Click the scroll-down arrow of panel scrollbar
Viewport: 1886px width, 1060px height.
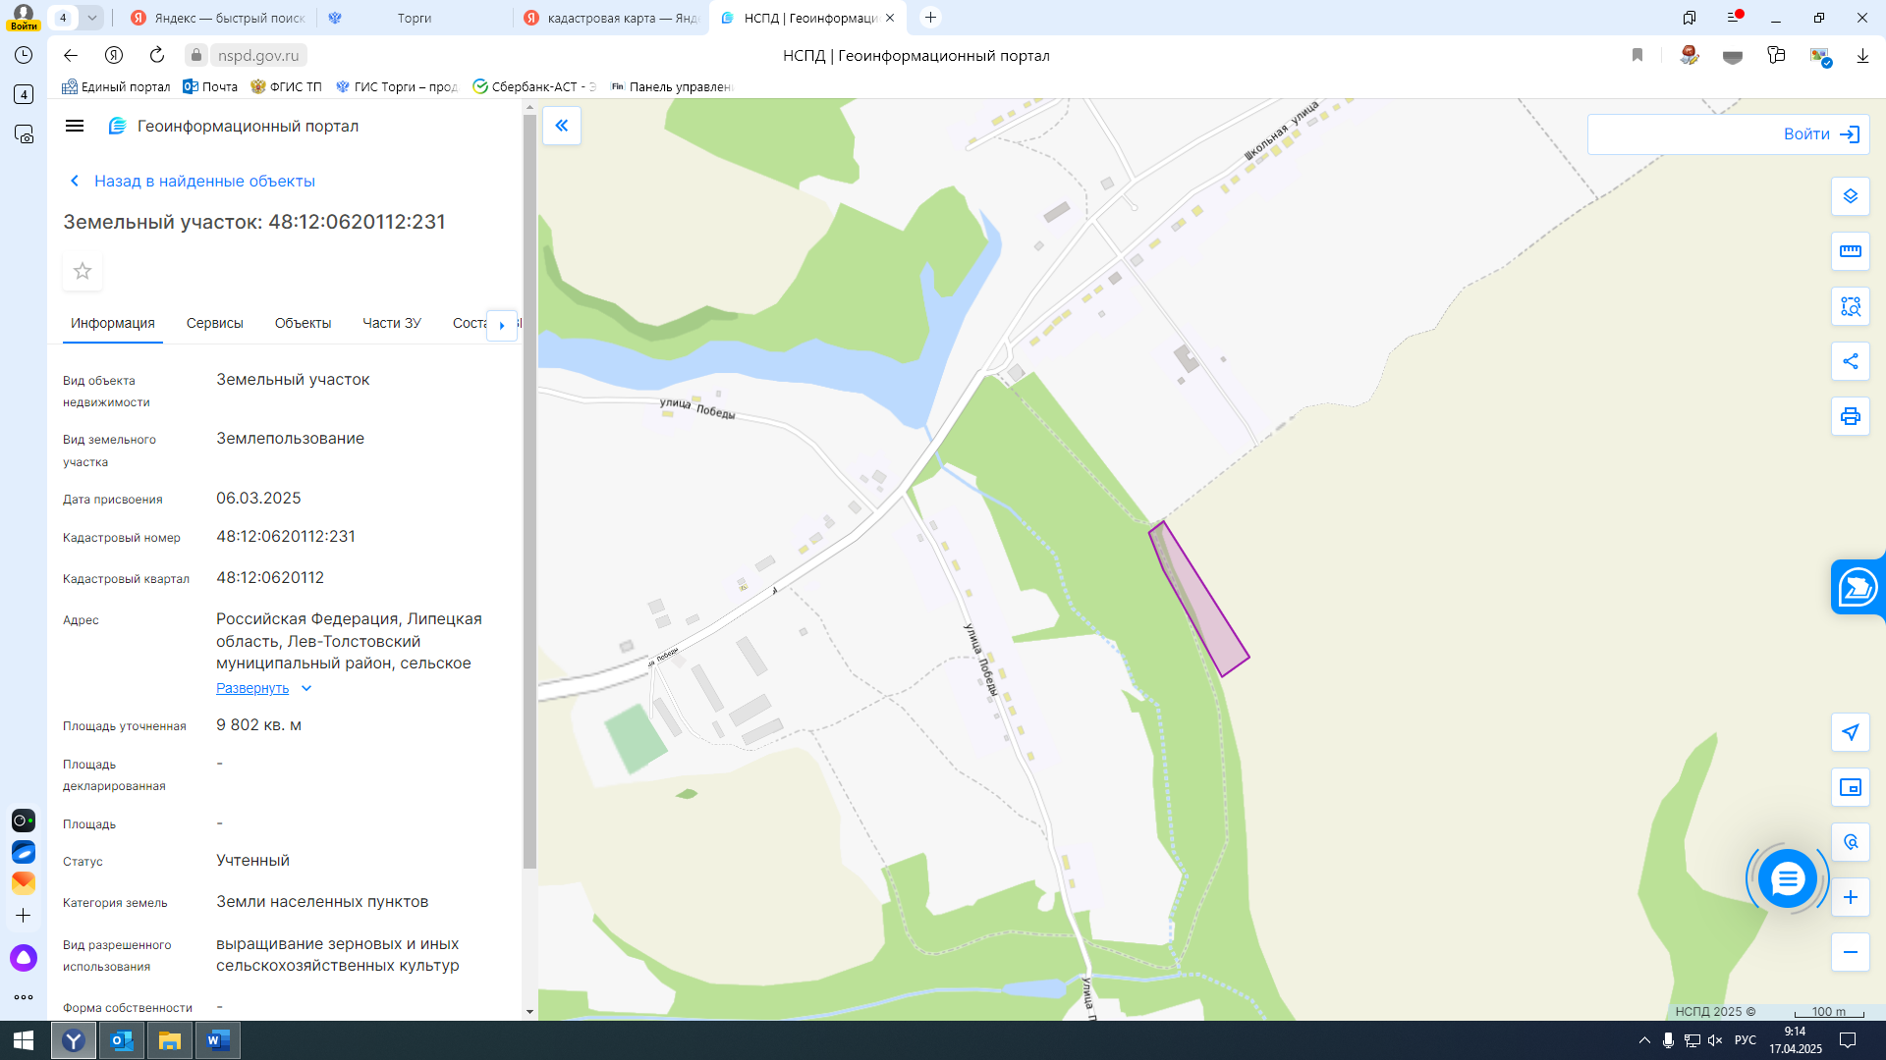click(529, 1011)
